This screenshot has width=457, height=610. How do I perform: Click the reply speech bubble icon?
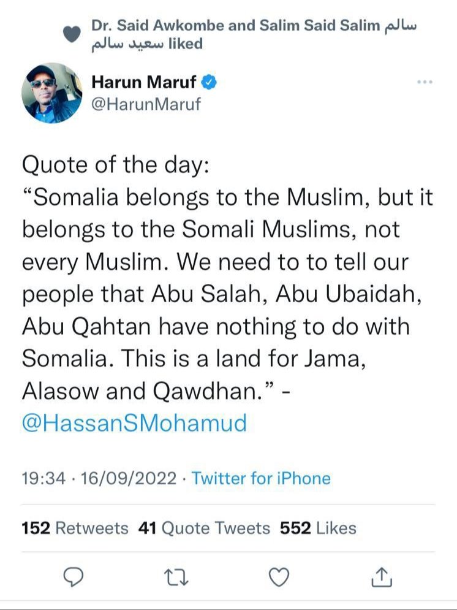coord(73,576)
